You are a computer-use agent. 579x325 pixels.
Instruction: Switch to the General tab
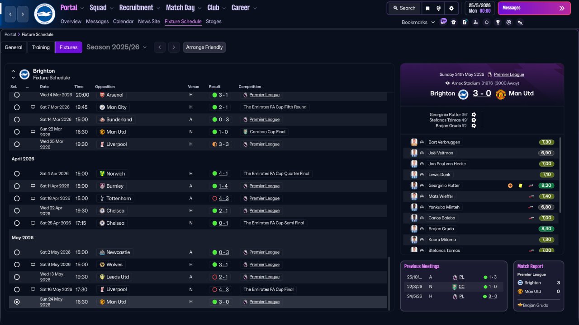14,47
